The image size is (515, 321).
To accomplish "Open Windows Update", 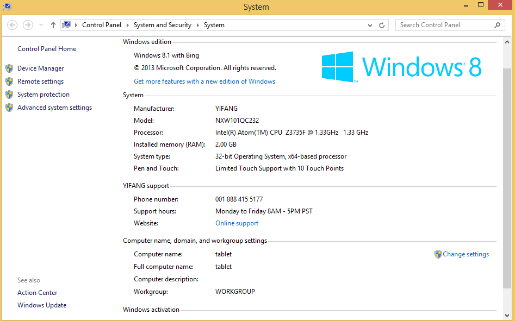I will [x=42, y=305].
